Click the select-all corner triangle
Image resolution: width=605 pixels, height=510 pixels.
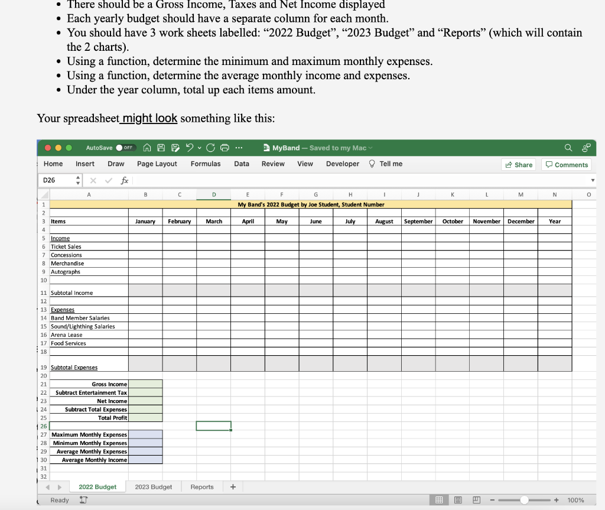tap(44, 195)
